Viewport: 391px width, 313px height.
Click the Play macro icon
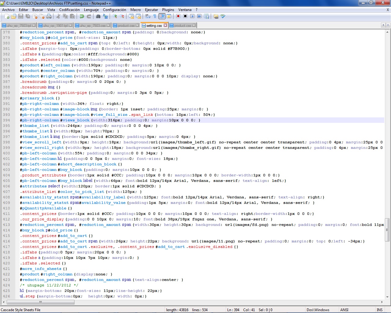(x=192, y=17)
